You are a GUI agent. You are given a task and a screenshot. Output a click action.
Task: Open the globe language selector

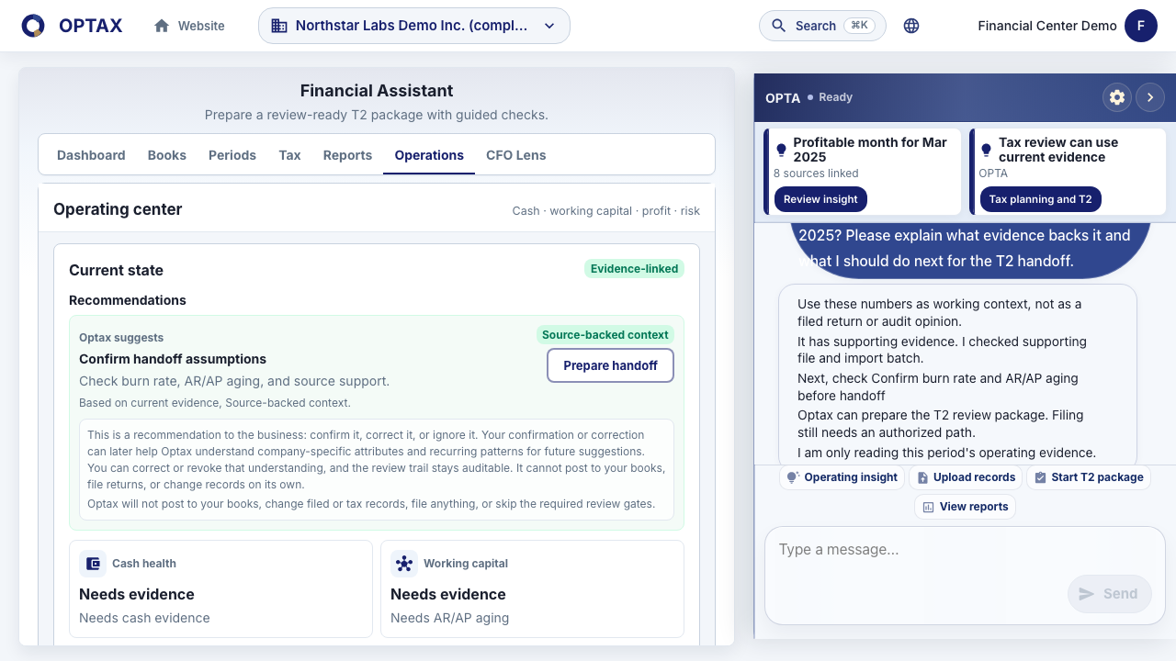(911, 26)
